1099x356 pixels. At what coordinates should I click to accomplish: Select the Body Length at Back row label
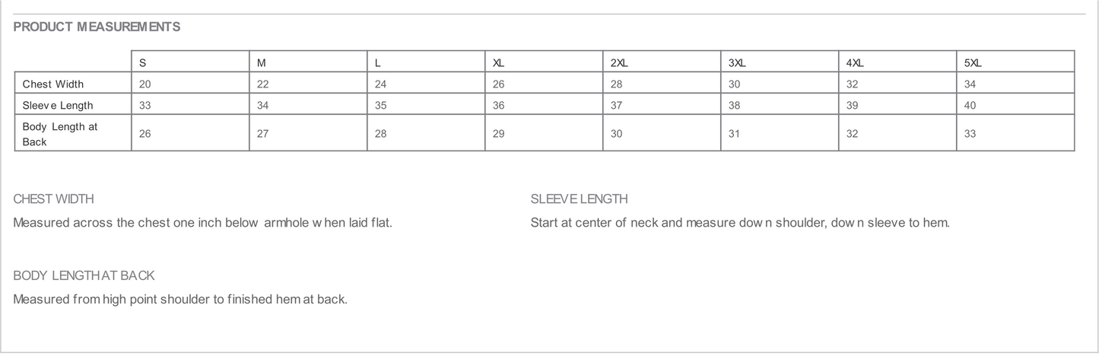pos(60,134)
